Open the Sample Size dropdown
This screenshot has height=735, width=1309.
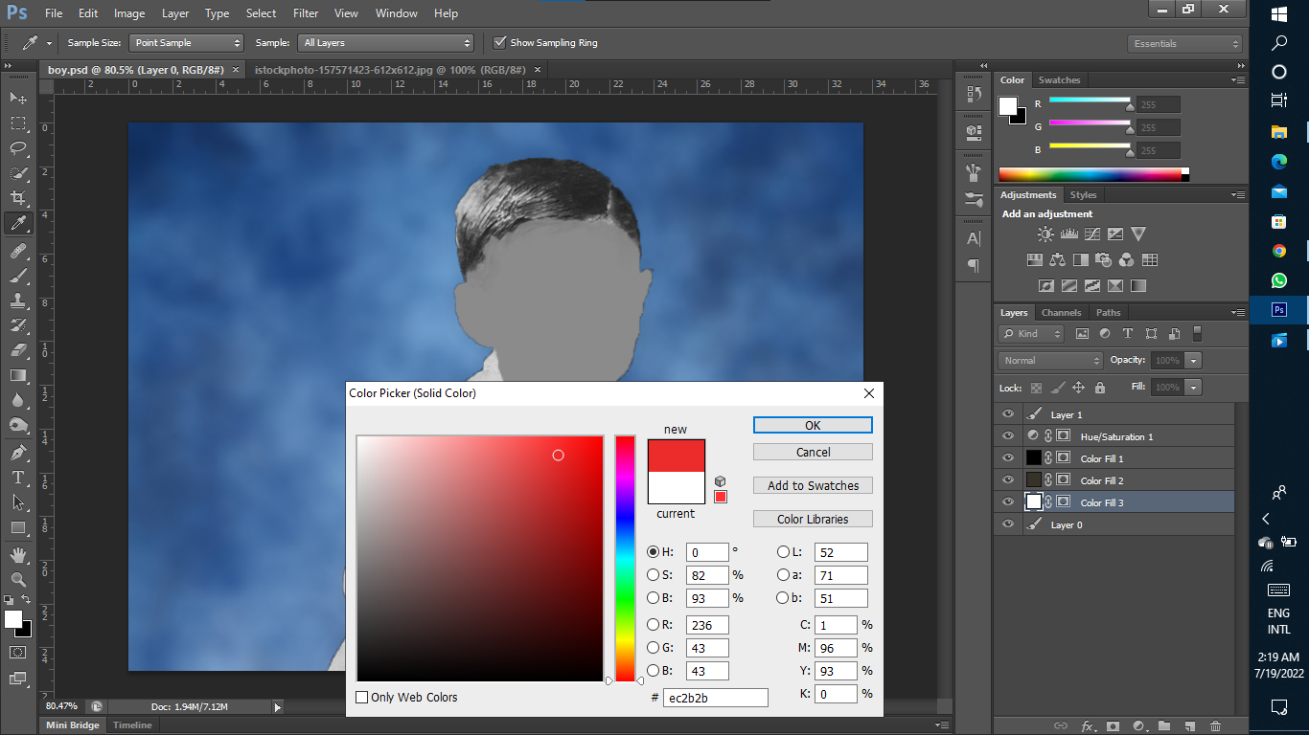point(186,42)
